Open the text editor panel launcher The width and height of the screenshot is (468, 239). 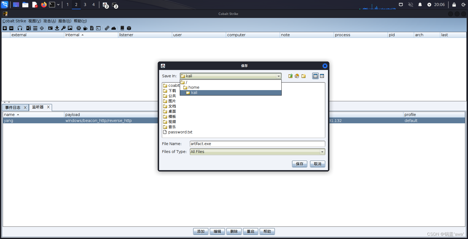[x=35, y=5]
